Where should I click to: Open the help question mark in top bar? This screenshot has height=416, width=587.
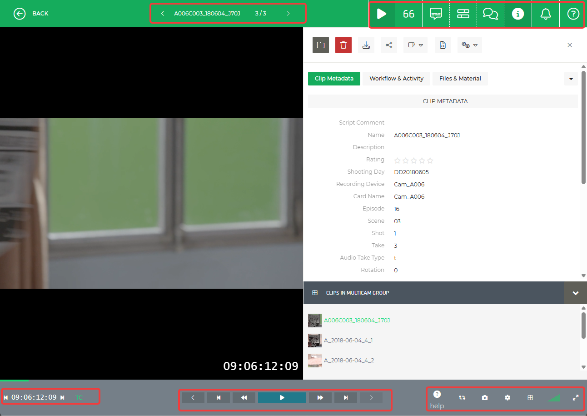point(573,14)
